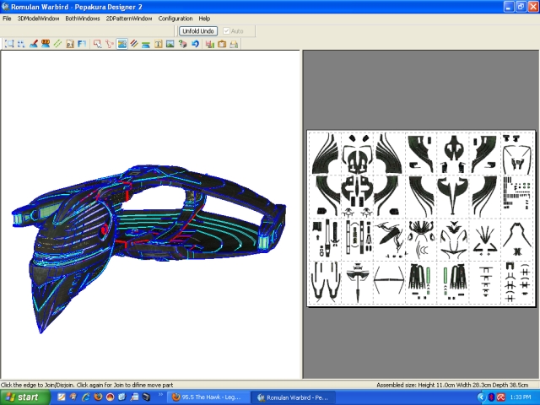This screenshot has width=540, height=405.
Task: Open the 2DPatternWindow menu
Action: 129,19
